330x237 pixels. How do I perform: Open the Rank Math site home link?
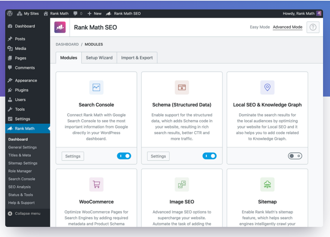click(x=56, y=14)
